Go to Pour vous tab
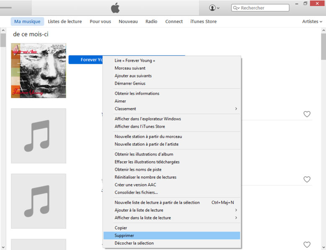 click(x=101, y=21)
